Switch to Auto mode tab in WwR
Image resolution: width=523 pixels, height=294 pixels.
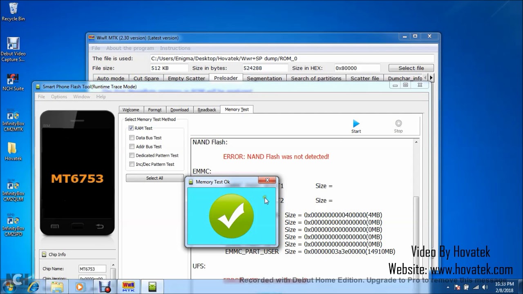pos(111,78)
